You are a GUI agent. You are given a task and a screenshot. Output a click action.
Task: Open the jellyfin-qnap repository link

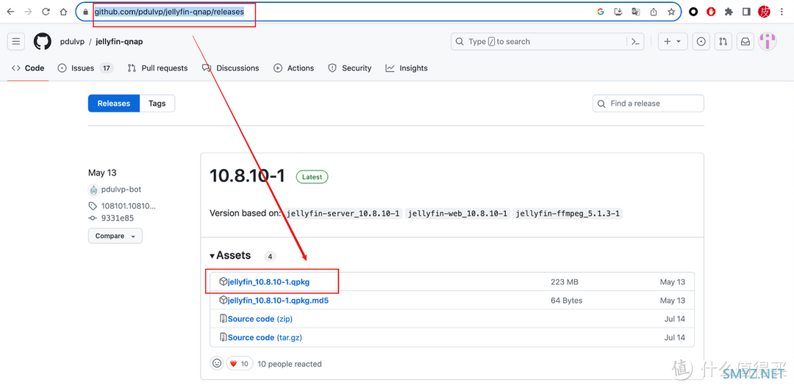(x=120, y=41)
